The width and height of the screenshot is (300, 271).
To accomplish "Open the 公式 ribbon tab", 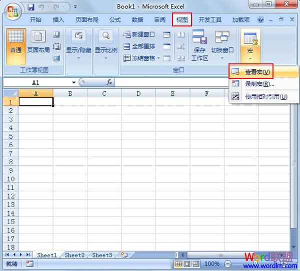I will [x=115, y=19].
